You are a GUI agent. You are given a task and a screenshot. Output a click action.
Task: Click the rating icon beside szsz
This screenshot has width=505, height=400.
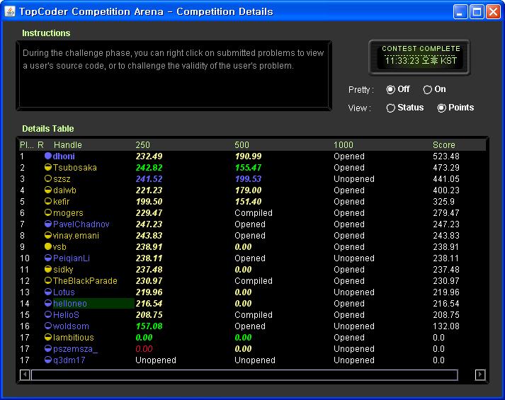(48, 178)
